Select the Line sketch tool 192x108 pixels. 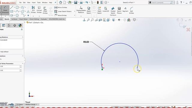(11, 7)
